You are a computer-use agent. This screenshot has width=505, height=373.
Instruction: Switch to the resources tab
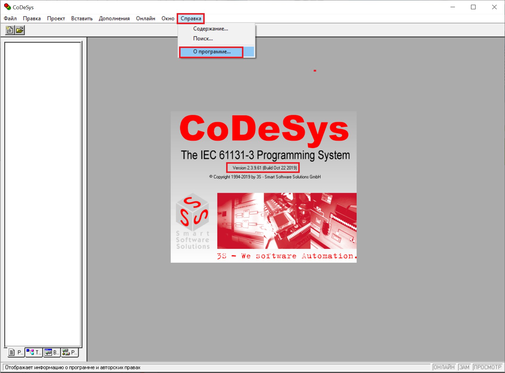(x=70, y=352)
